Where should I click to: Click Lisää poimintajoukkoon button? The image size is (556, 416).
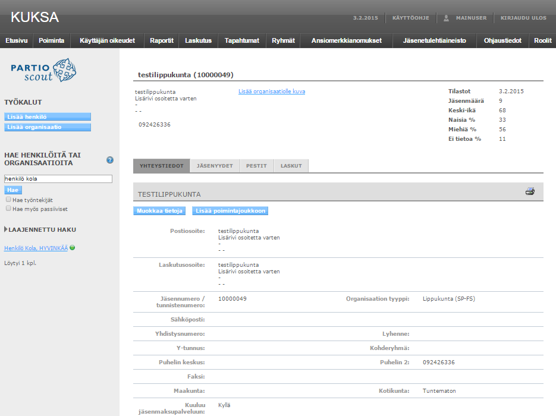[x=230, y=211]
